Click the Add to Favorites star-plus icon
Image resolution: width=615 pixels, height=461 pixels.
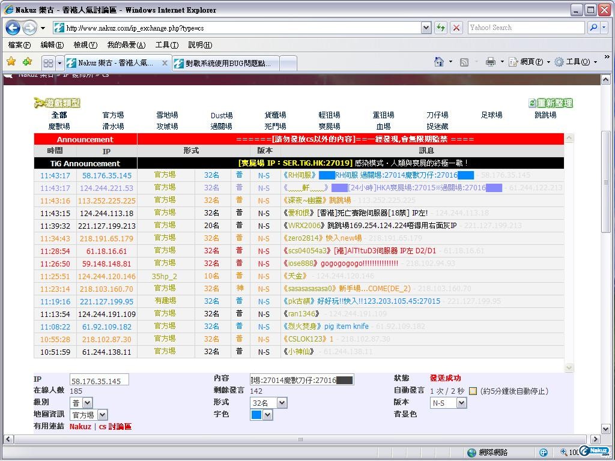(x=28, y=62)
